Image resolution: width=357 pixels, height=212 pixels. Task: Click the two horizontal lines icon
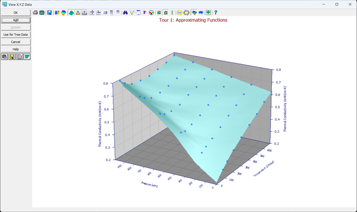coord(118,12)
